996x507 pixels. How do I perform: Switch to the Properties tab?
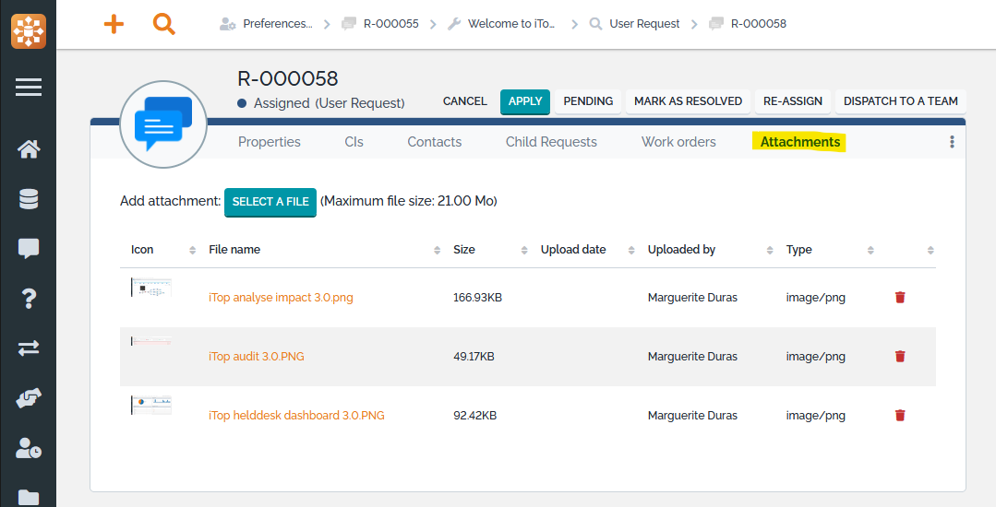[270, 142]
